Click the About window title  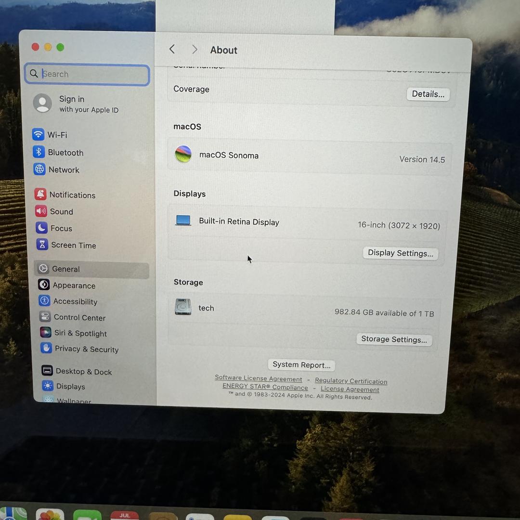pos(224,50)
